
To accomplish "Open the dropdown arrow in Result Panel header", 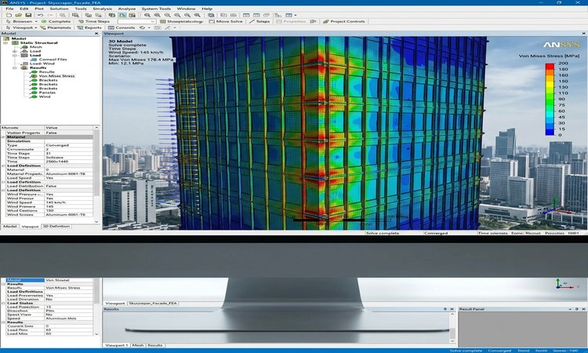I will coord(570,309).
